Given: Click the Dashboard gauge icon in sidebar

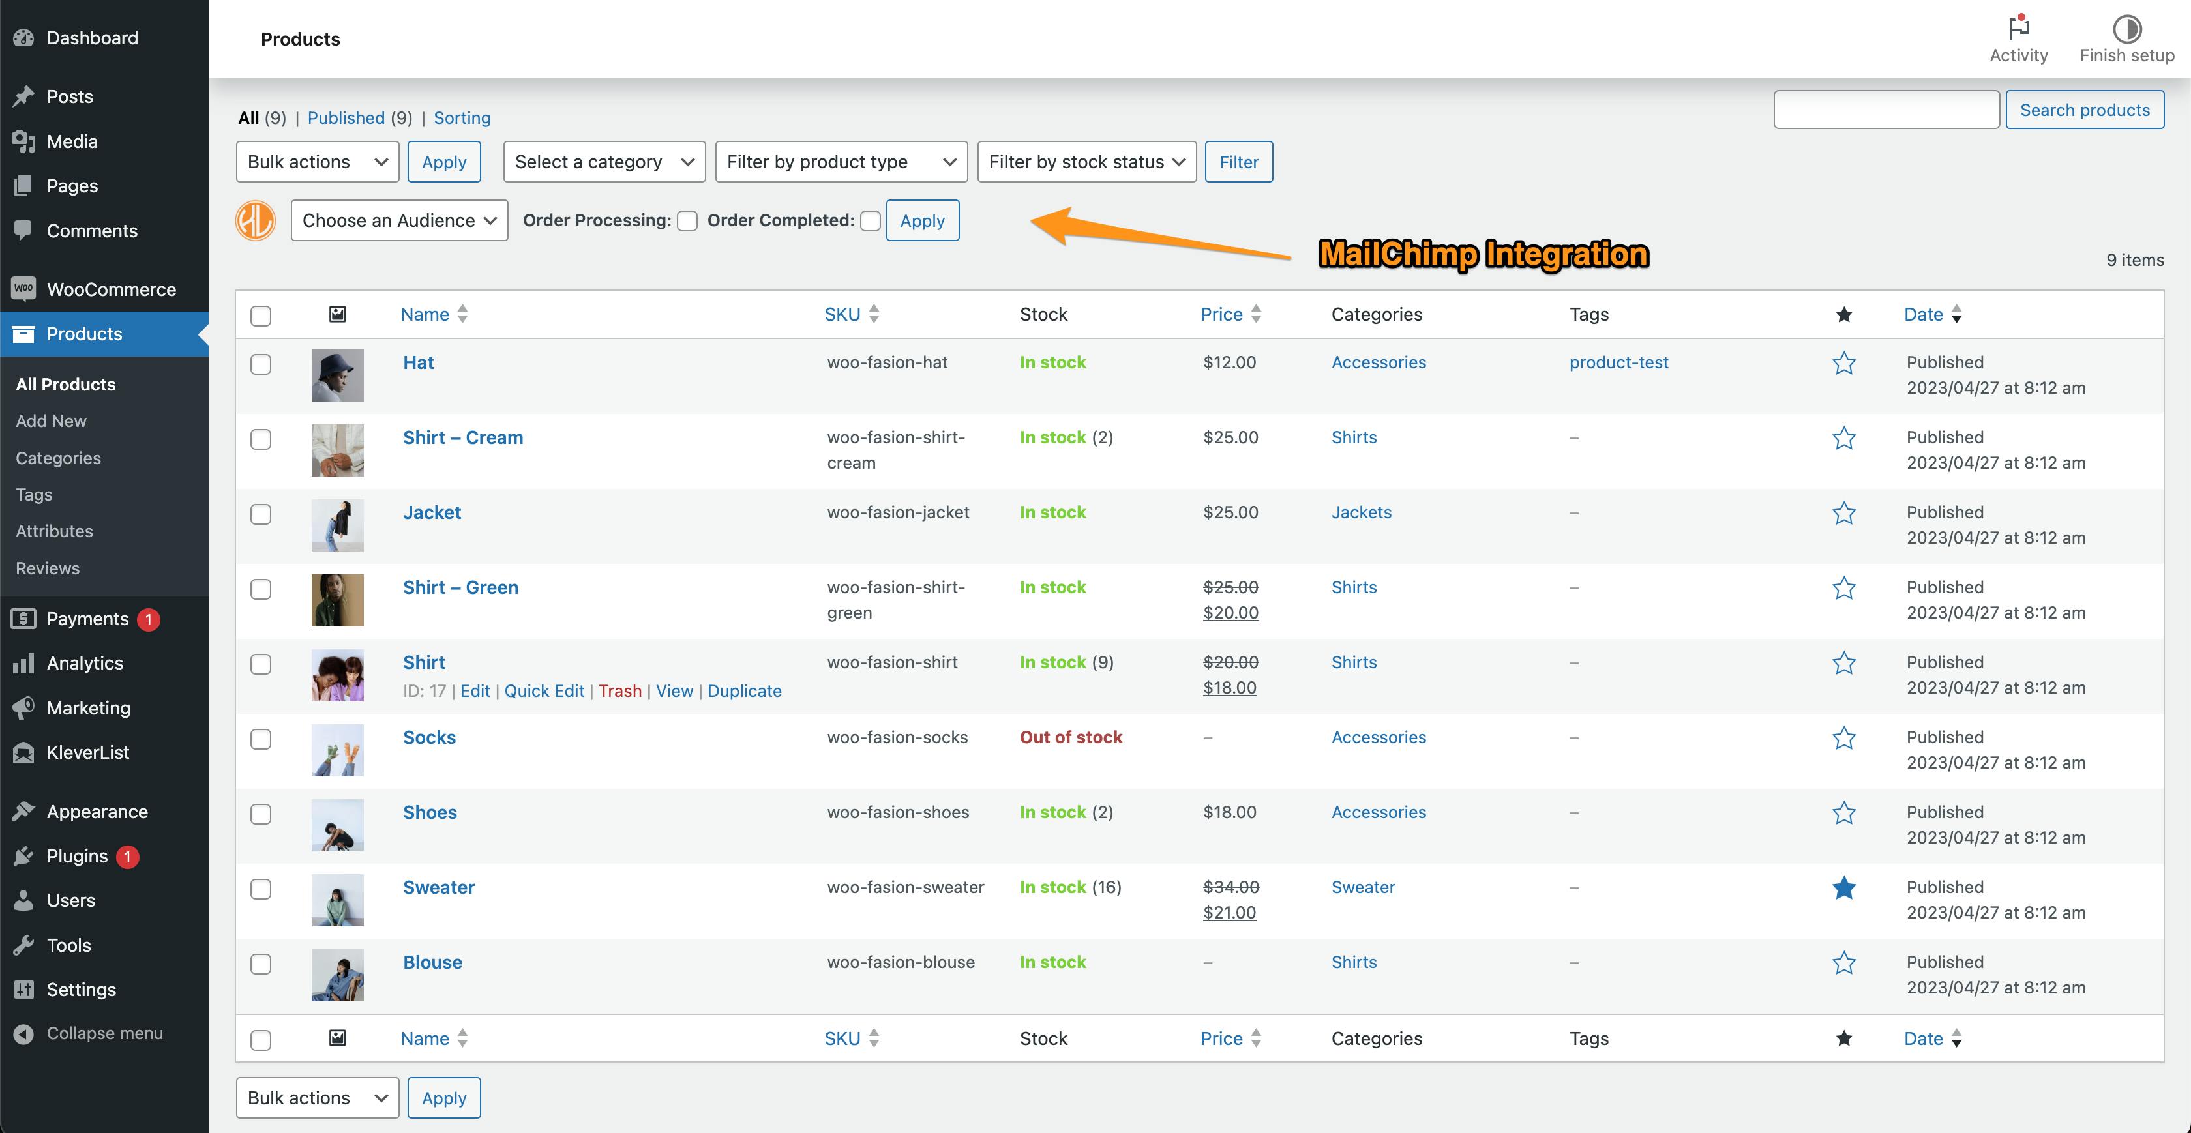Looking at the screenshot, I should pyautogui.click(x=24, y=37).
